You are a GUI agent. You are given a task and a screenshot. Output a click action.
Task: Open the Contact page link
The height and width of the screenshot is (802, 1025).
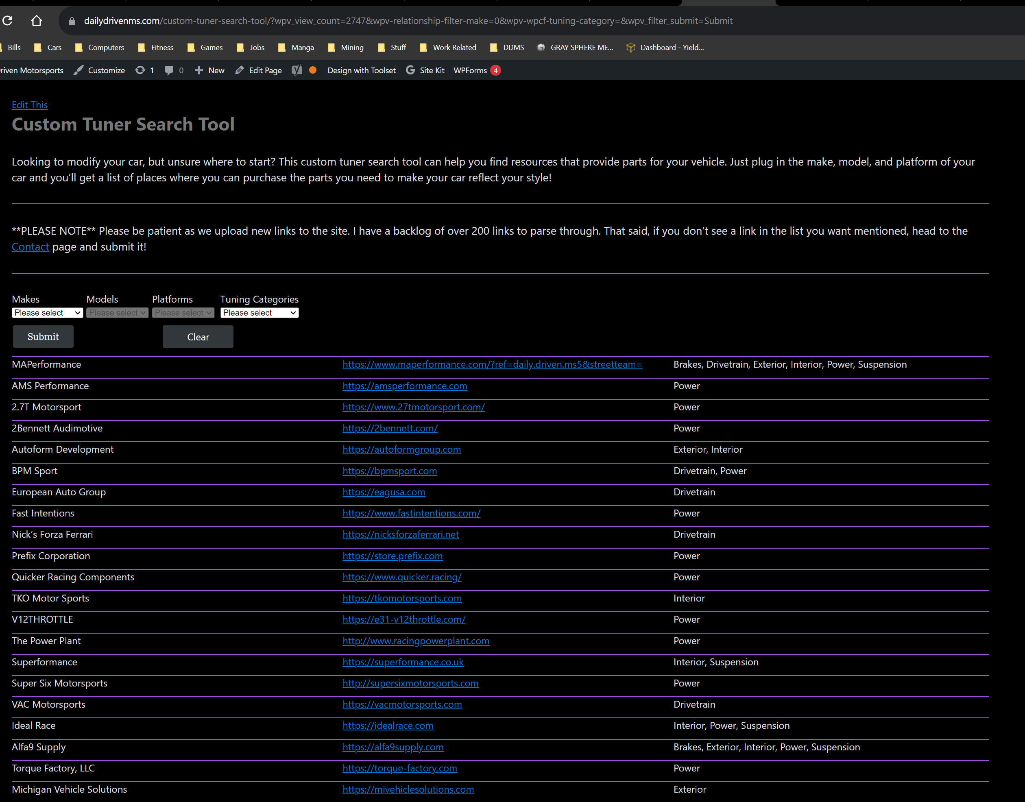click(31, 247)
